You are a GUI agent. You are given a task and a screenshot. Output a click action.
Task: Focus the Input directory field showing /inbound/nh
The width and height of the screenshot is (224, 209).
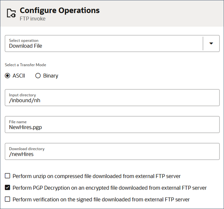tap(112, 98)
